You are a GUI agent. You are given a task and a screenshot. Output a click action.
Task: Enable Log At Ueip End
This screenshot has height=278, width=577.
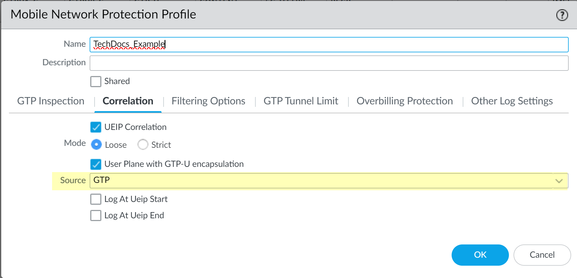(96, 216)
